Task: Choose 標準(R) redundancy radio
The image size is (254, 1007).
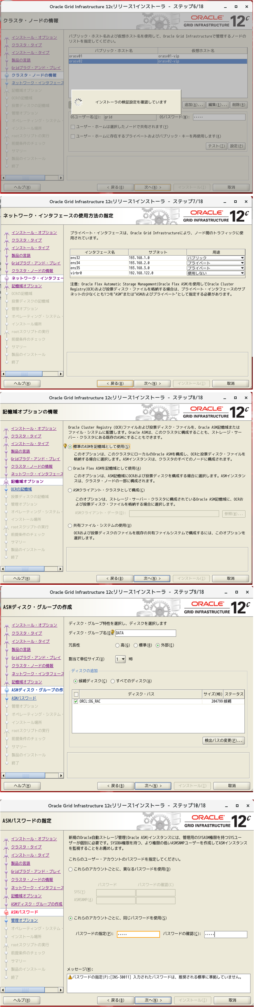Action: coord(135,645)
